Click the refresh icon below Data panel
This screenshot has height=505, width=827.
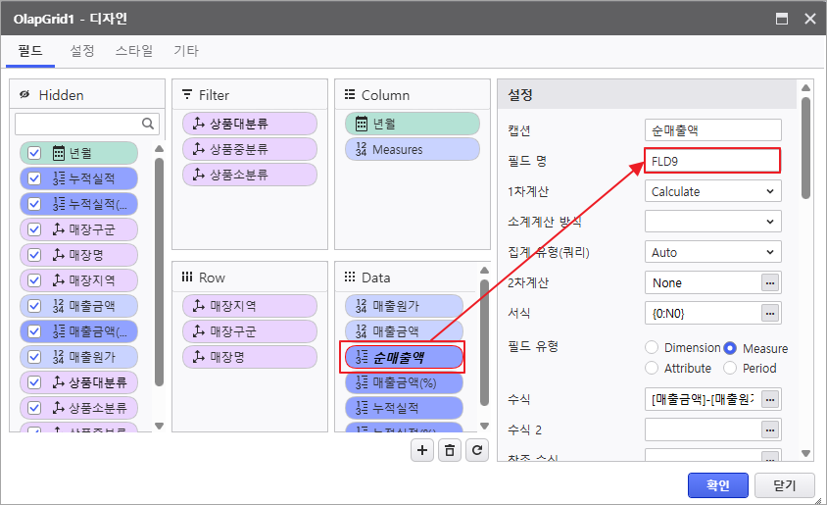pos(477,450)
